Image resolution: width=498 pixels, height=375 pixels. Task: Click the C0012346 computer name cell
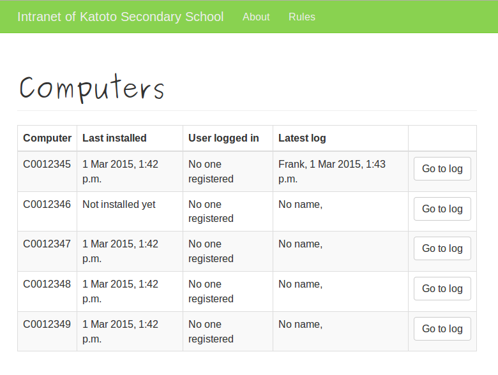coord(47,204)
